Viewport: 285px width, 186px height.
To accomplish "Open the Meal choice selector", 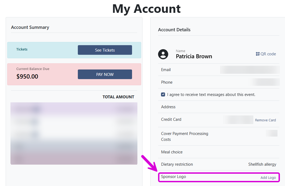I will click(172, 152).
